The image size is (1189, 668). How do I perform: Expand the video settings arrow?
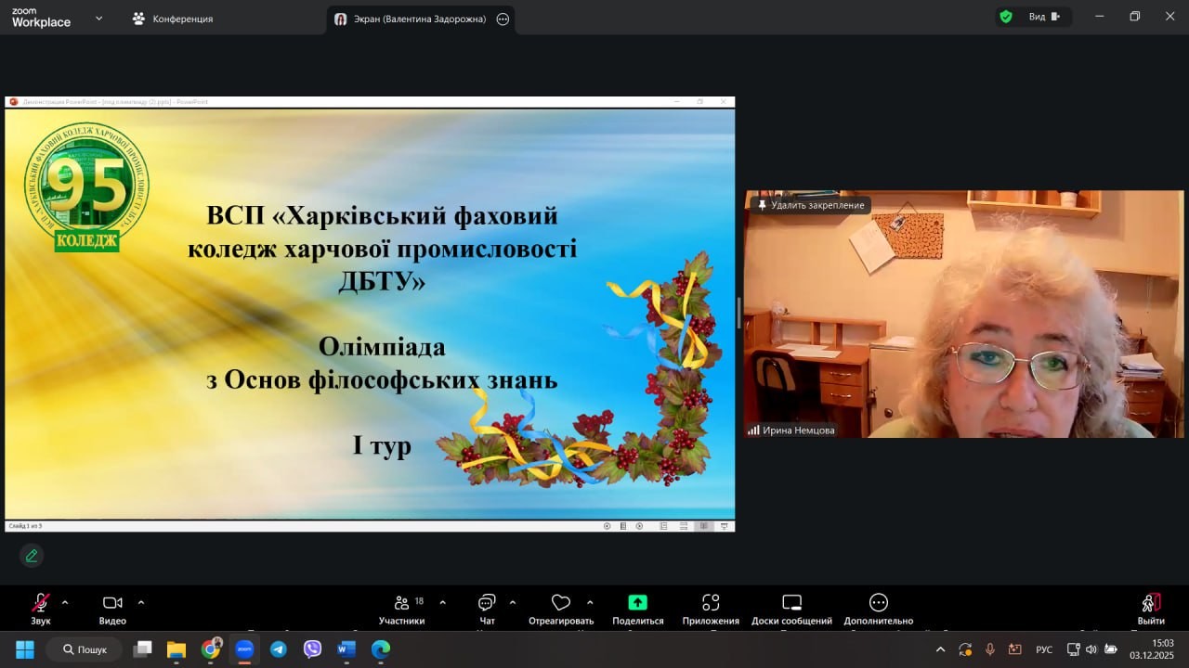tap(141, 602)
